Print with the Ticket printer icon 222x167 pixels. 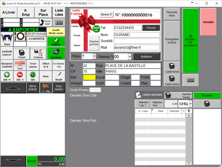[x=22, y=53]
